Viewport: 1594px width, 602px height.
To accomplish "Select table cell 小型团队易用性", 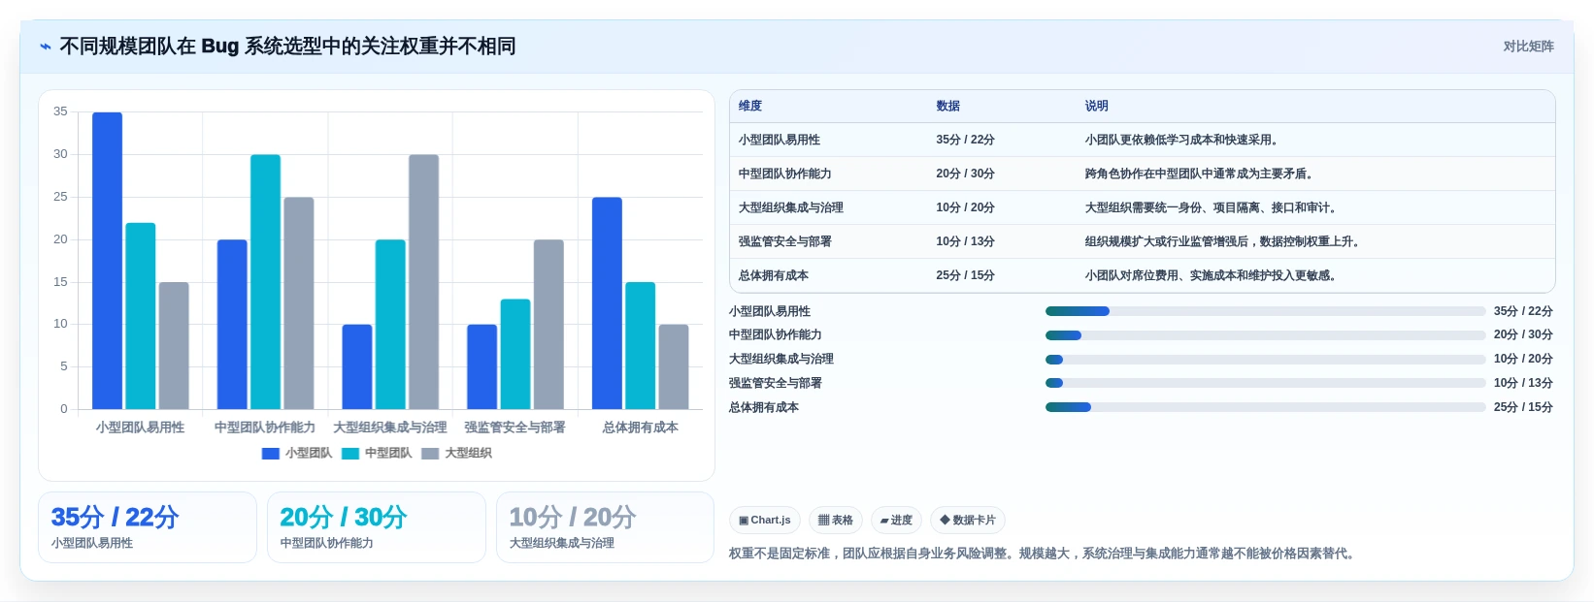I will (x=780, y=141).
